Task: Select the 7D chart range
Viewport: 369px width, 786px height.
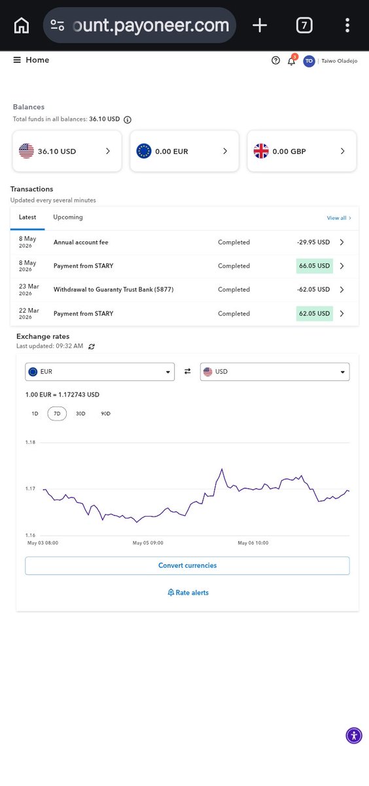Action: tap(57, 414)
